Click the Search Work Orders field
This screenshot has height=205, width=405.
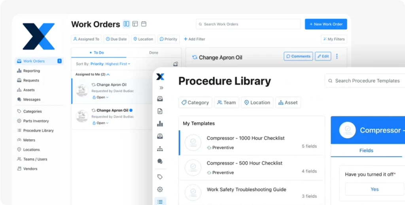click(x=248, y=24)
